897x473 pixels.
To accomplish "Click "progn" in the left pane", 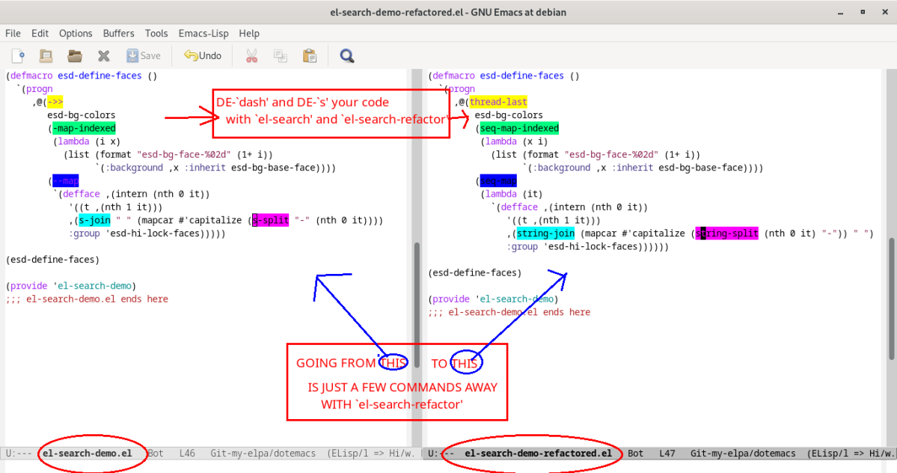I will click(x=40, y=88).
